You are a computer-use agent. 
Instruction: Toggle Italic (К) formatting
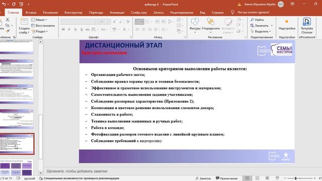point(69,30)
